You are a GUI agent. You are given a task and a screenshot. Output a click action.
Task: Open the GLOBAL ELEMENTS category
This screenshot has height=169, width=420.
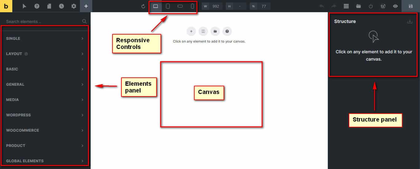(45, 161)
